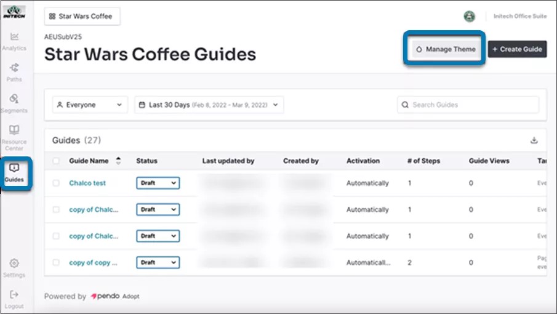Open the Draft status dropdown for Chalco test
This screenshot has height=314, width=557.
pos(158,183)
